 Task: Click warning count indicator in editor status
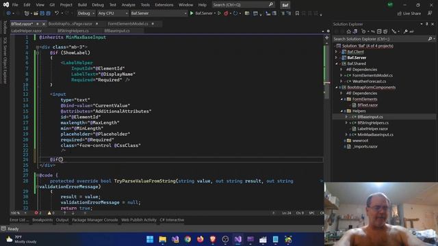pyautogui.click(x=51, y=213)
